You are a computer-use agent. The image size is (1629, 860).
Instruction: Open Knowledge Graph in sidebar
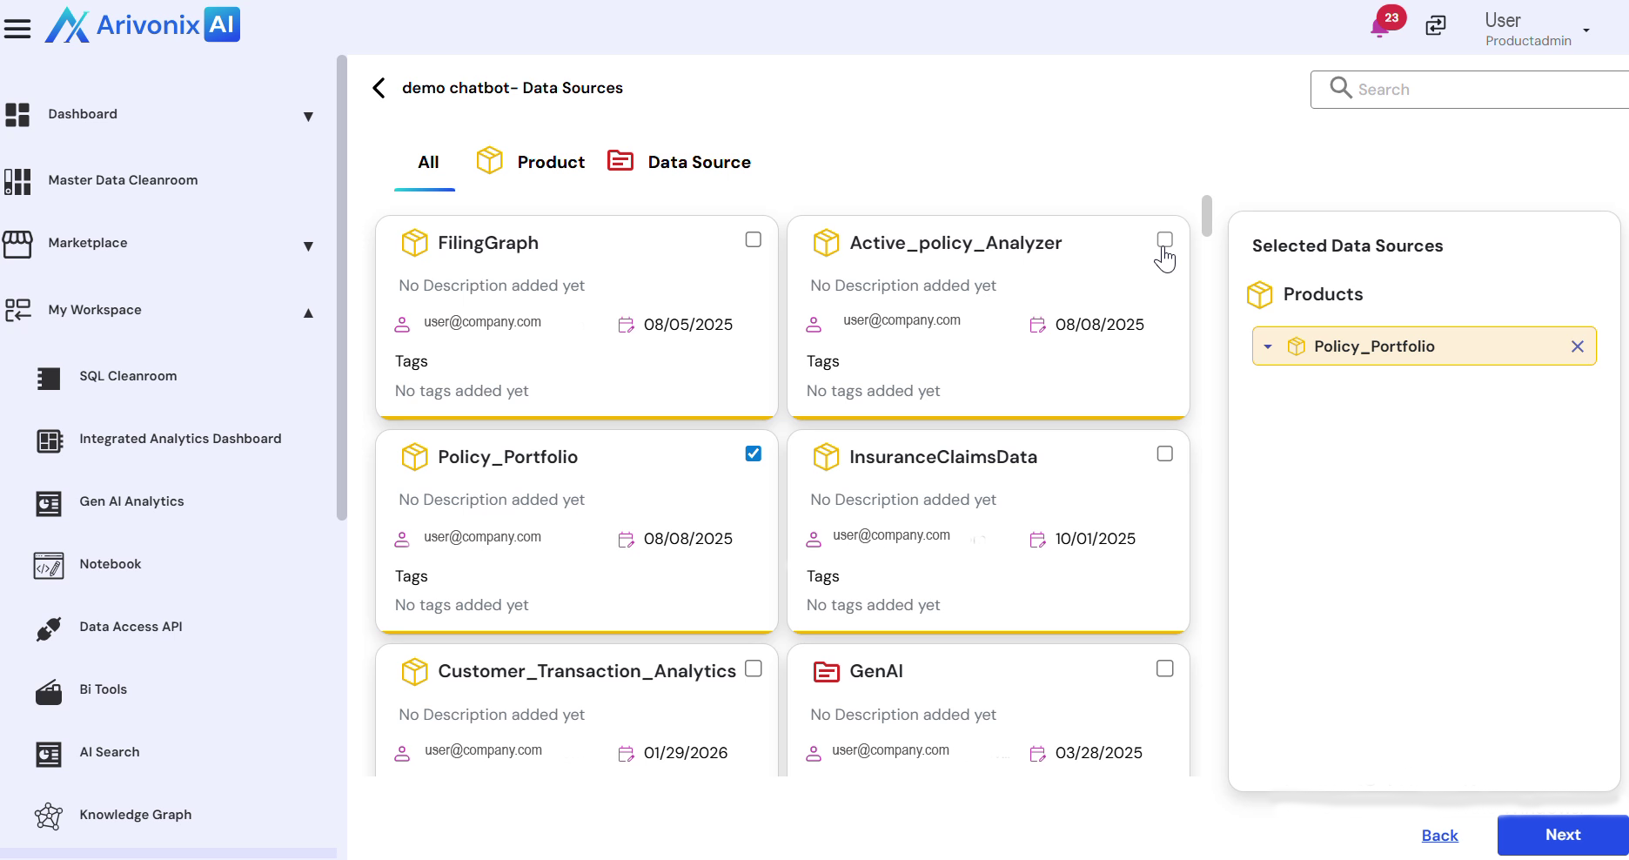pyautogui.click(x=135, y=815)
